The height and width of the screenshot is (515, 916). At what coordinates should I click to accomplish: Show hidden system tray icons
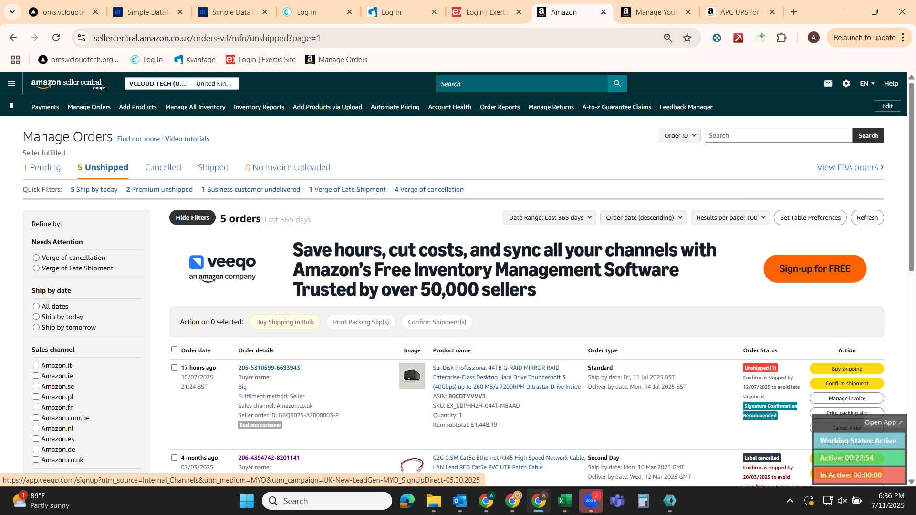click(x=790, y=501)
